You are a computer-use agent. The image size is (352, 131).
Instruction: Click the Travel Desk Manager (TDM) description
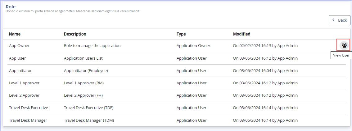coord(89,120)
